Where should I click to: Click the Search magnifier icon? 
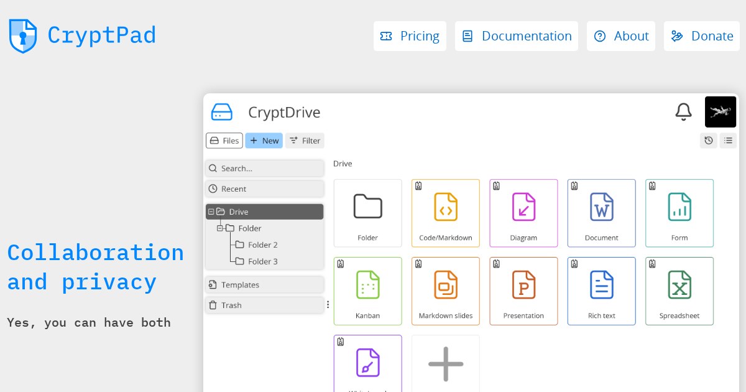pos(213,168)
